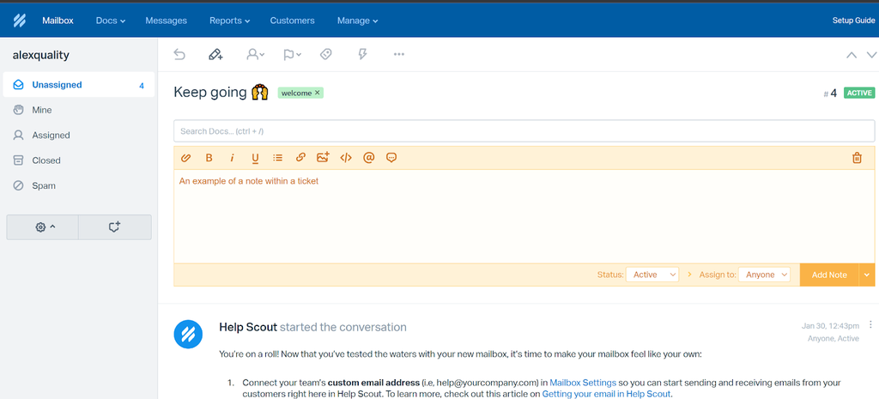Go to the Mailbox tab

click(58, 21)
